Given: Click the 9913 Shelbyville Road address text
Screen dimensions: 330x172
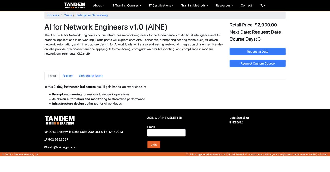Looking at the screenshot, I should tap(86, 132).
